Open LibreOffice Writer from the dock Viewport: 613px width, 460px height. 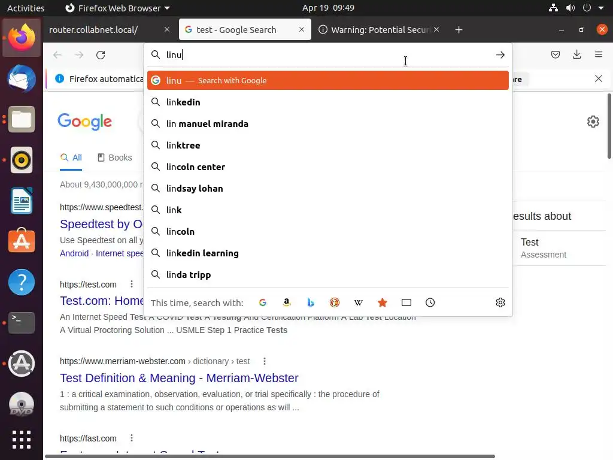(x=22, y=201)
